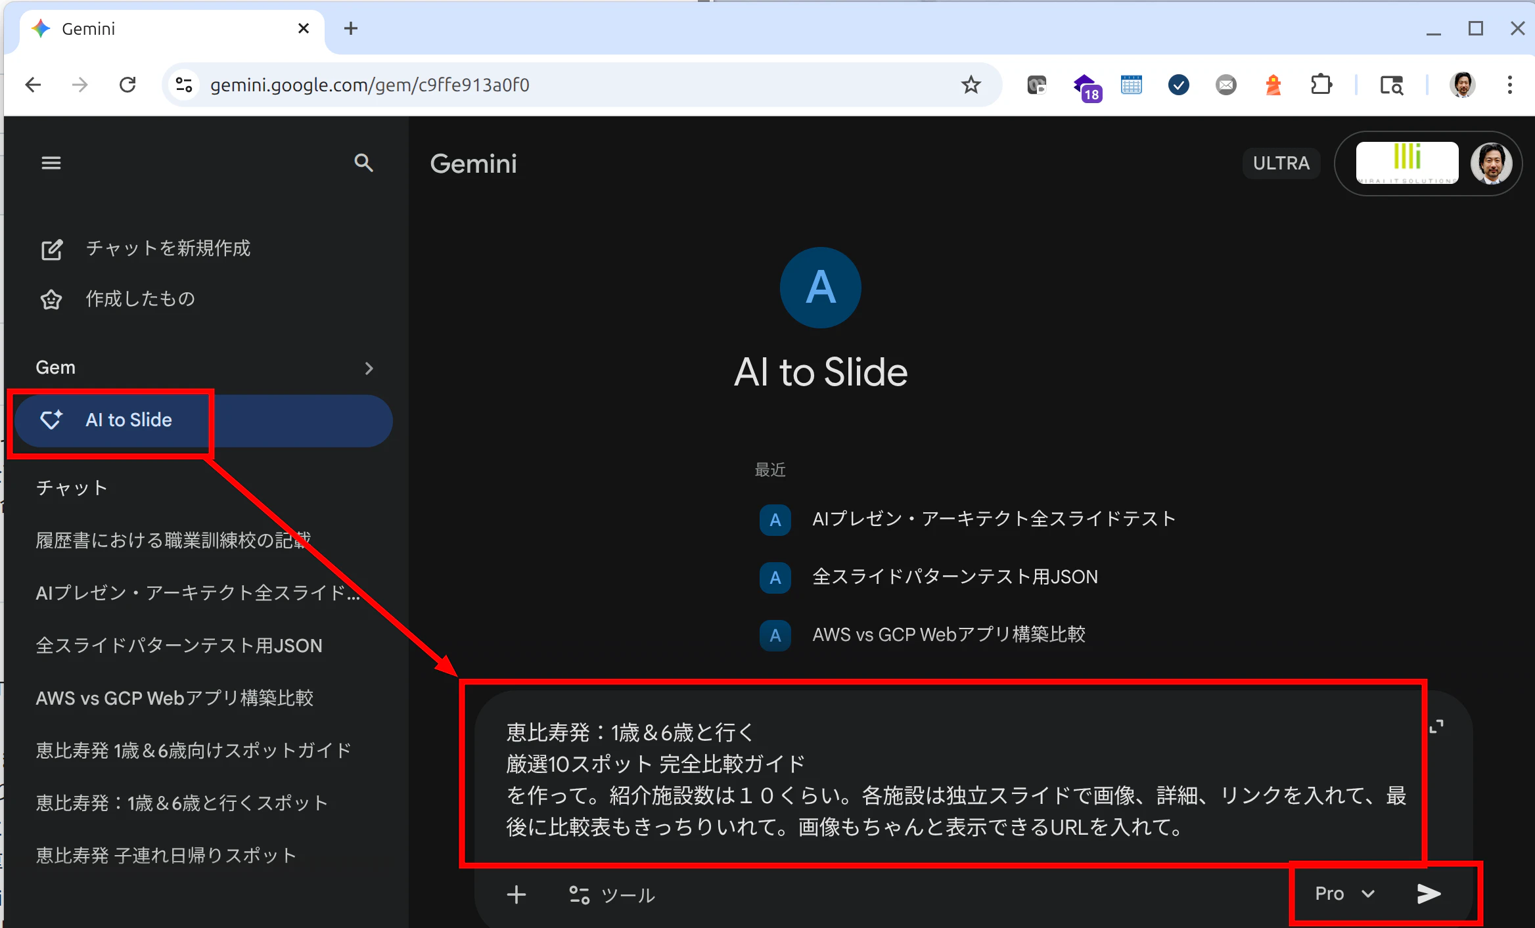Open recent item 全スライドパターンテスト用JSON
This screenshot has width=1535, height=928.
[x=955, y=577]
